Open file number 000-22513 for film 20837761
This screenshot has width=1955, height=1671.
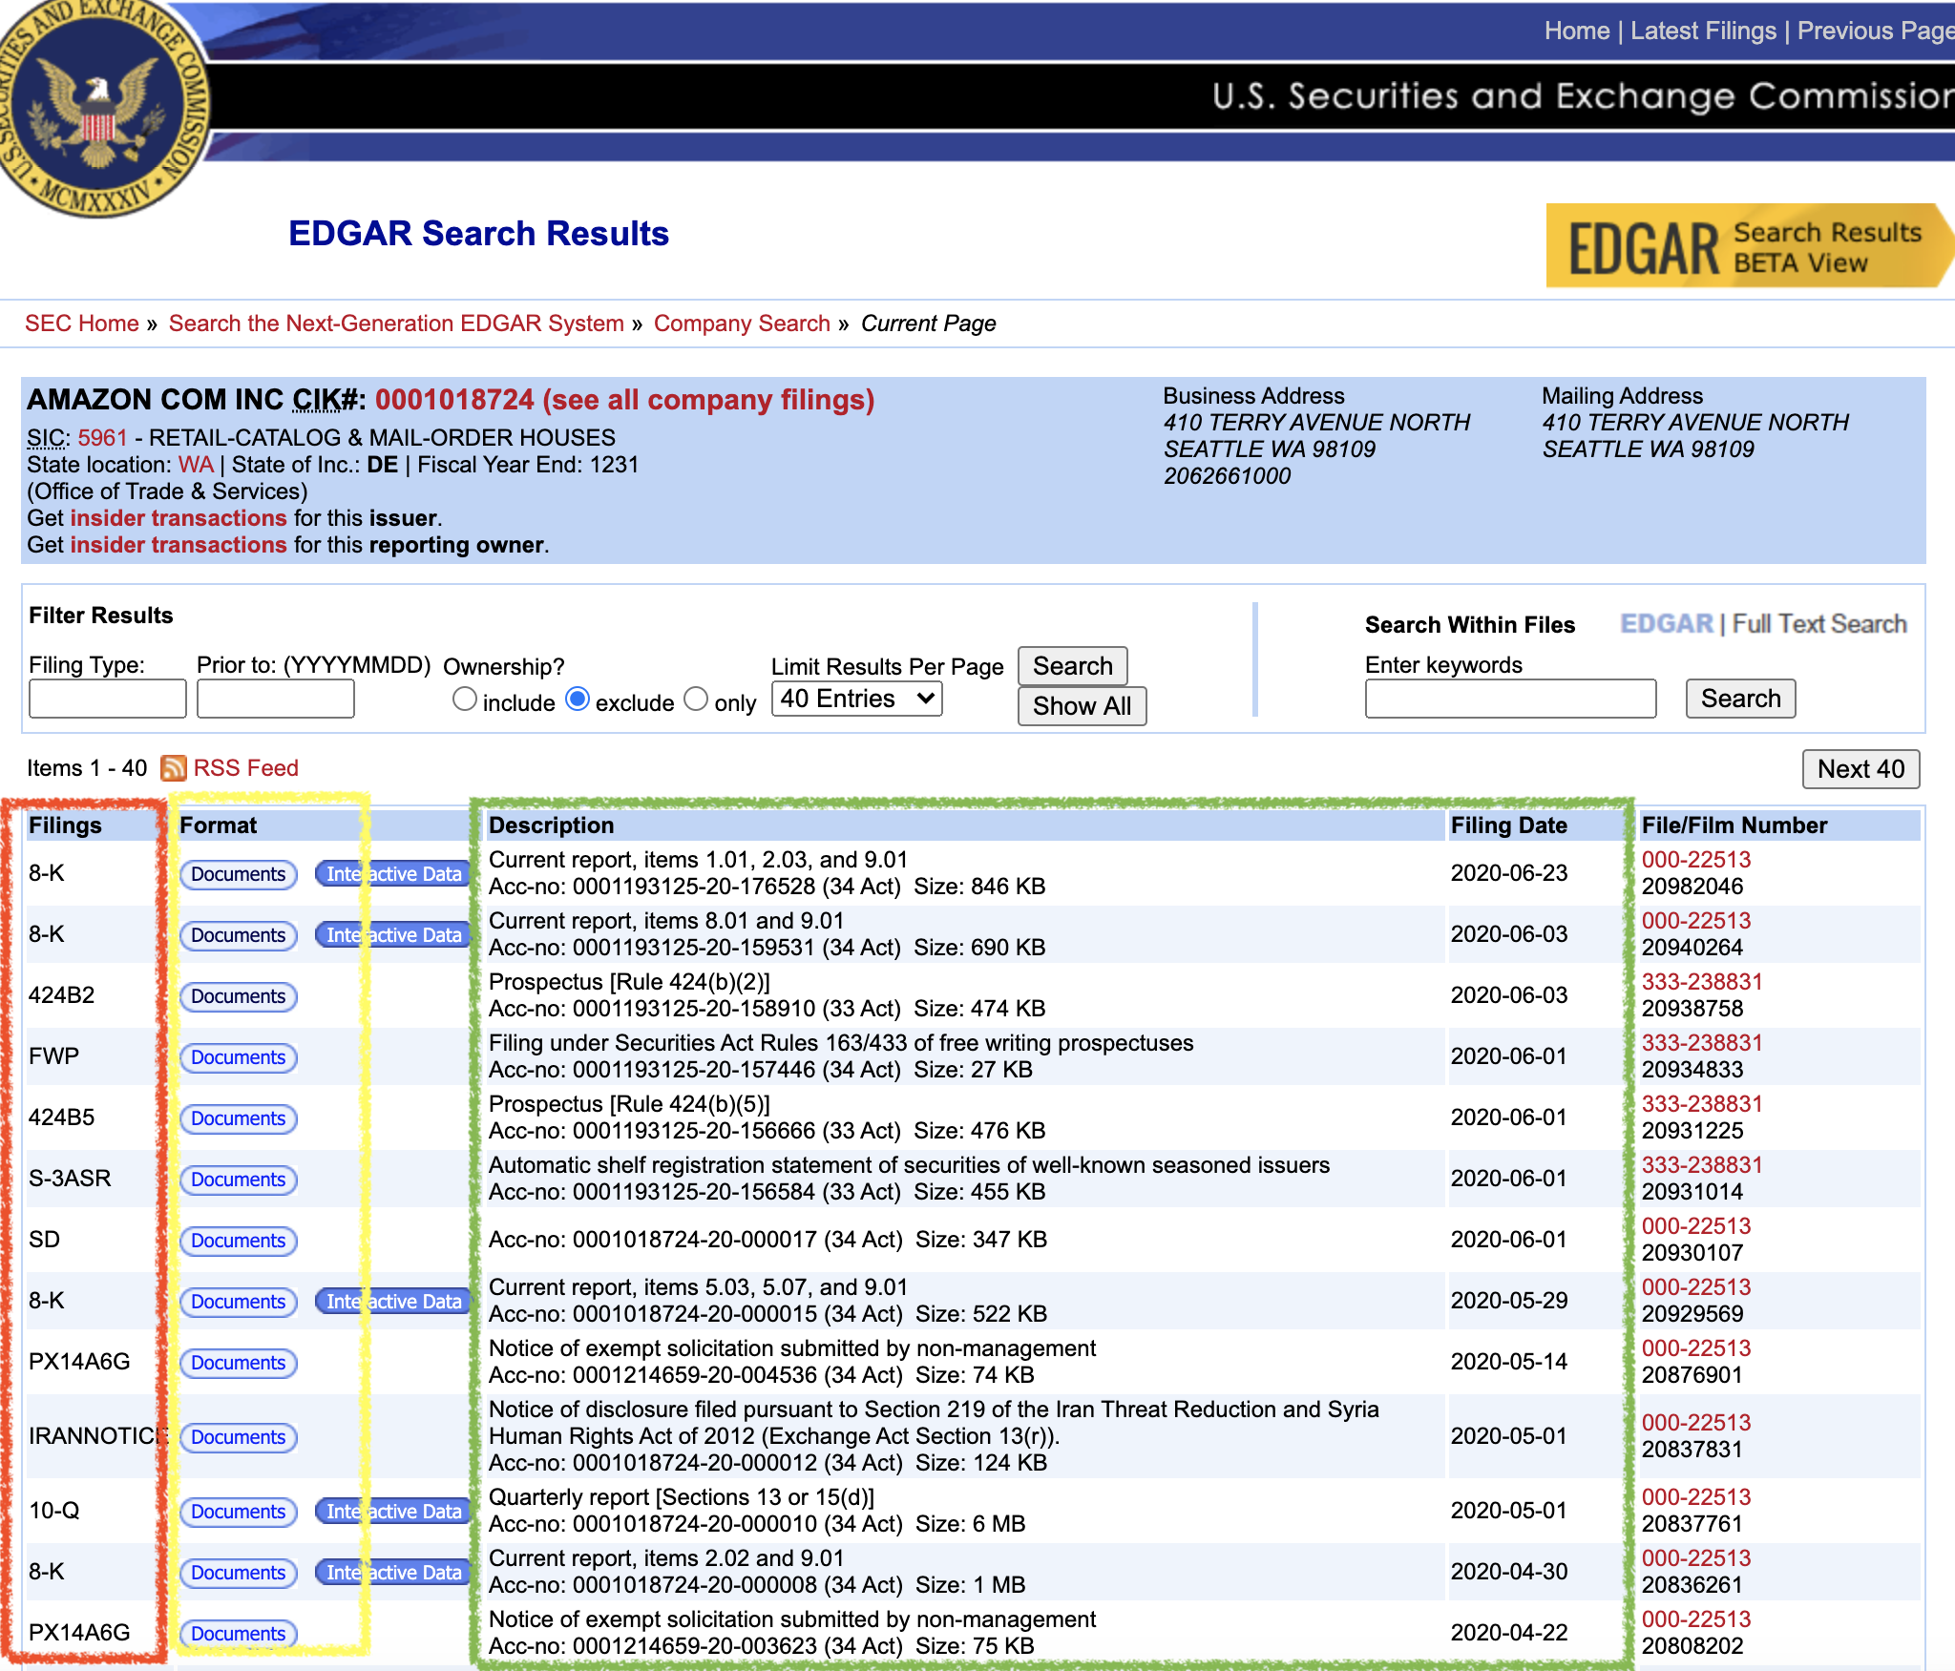point(1696,1497)
